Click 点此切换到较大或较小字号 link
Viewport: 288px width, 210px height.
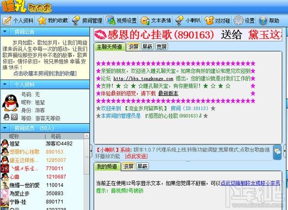click(250, 183)
